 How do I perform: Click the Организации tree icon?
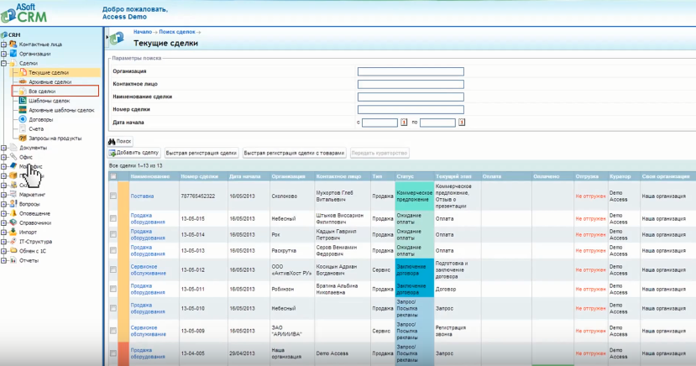tap(13, 54)
